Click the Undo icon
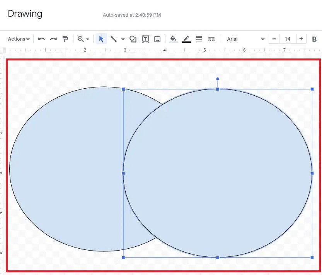 (x=41, y=39)
